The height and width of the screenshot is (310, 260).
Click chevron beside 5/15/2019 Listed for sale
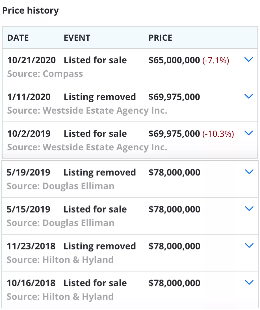pos(249,209)
